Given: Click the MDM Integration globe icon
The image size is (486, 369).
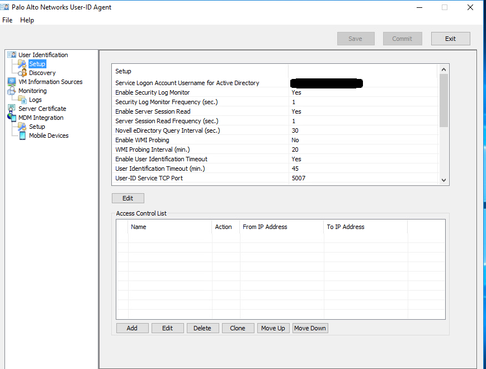Looking at the screenshot, I should 12,118.
